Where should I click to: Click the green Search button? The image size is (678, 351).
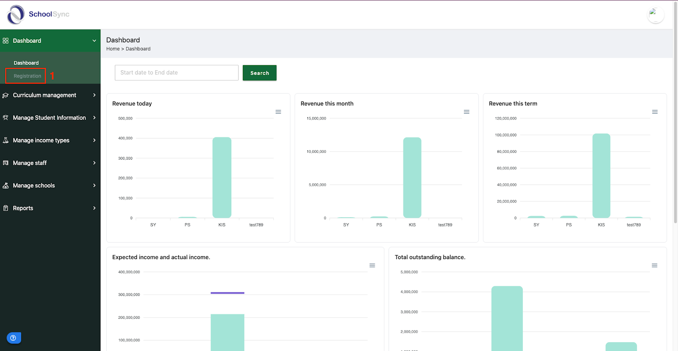259,73
